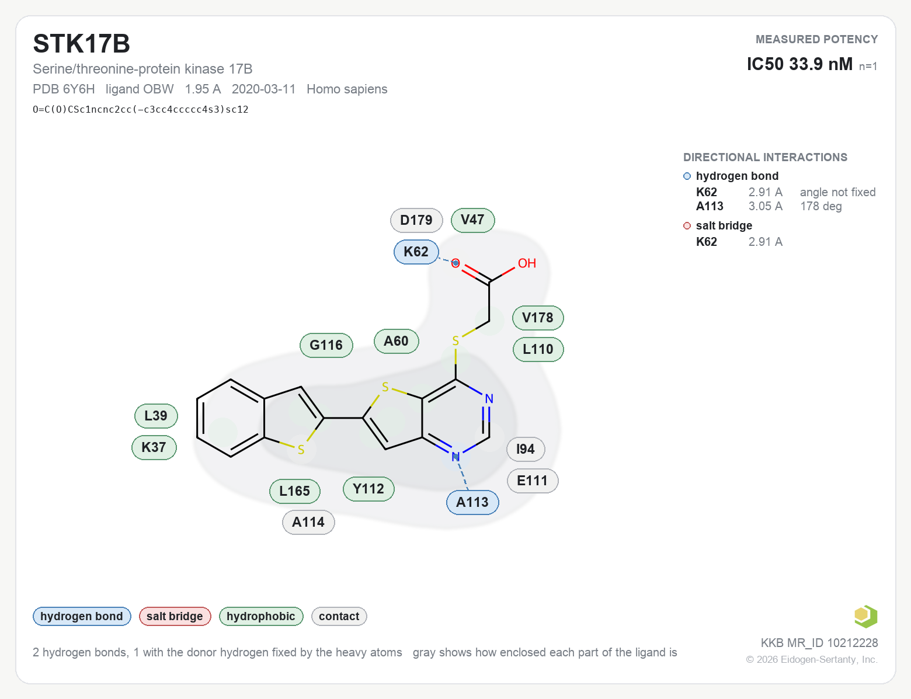
Task: Click the KKB MR_ID 10212228 text
Action: (819, 643)
